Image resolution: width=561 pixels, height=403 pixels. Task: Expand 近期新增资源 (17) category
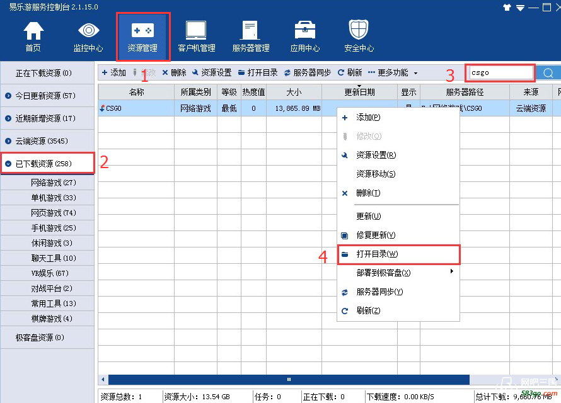(x=47, y=118)
